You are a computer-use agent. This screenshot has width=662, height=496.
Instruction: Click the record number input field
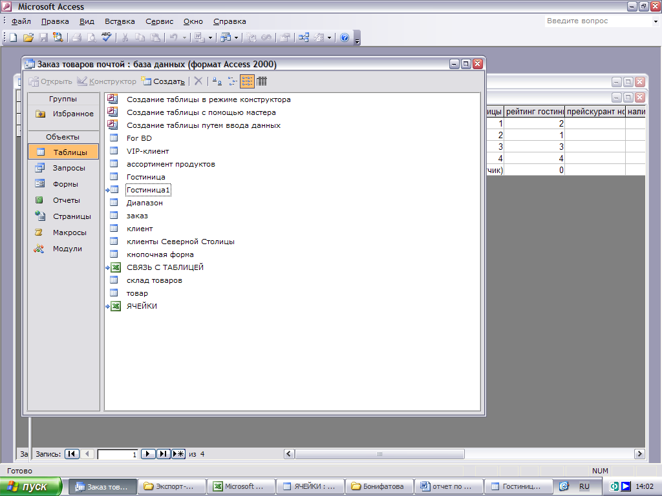point(118,454)
